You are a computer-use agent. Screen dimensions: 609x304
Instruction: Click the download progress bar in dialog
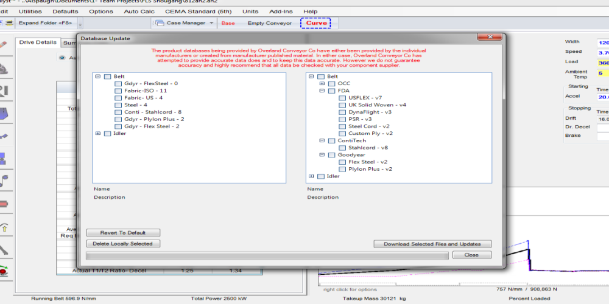(267, 255)
